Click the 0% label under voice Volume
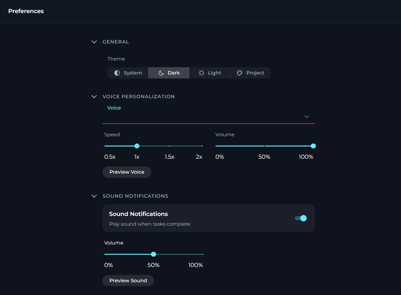The width and height of the screenshot is (401, 295). (220, 157)
